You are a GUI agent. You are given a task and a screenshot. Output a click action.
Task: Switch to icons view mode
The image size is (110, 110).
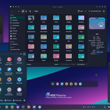[23, 11]
